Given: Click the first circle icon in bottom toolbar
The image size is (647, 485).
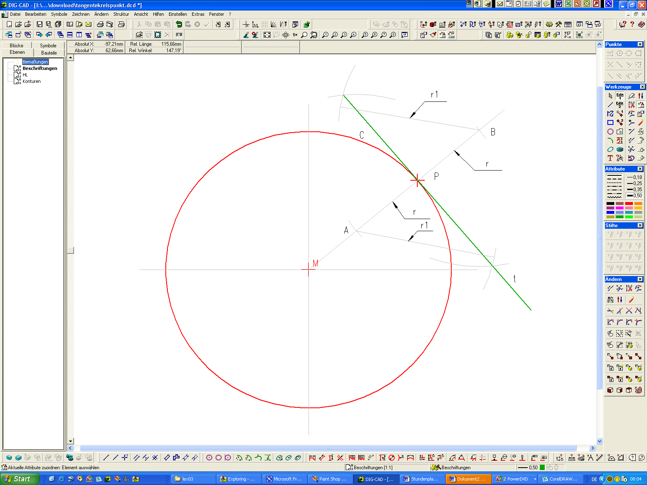Looking at the screenshot, I should (x=209, y=458).
